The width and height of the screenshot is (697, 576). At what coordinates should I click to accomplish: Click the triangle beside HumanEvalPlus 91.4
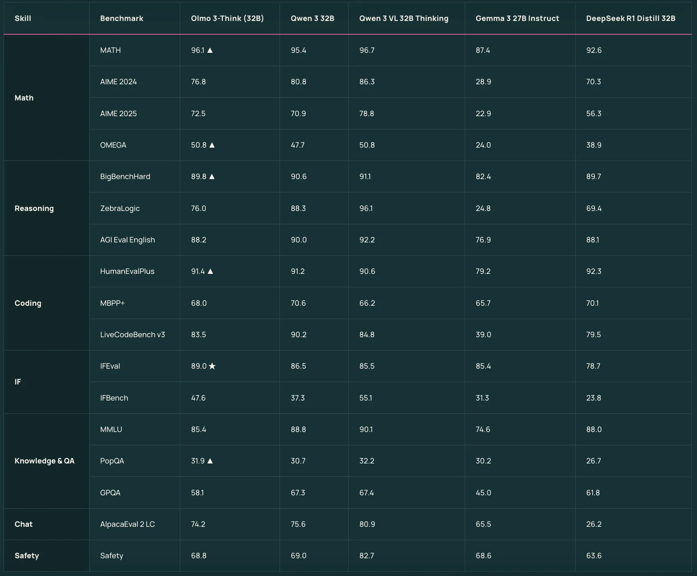210,271
